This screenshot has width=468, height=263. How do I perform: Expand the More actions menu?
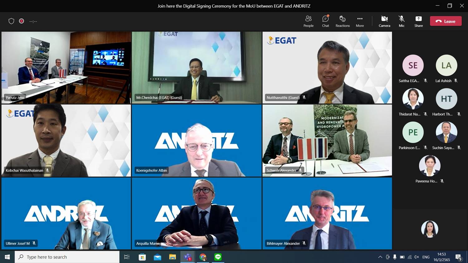(360, 21)
